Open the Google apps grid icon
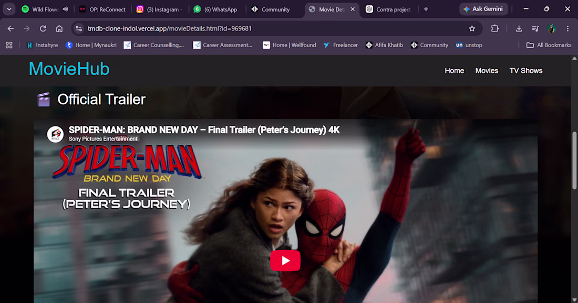 (x=9, y=45)
